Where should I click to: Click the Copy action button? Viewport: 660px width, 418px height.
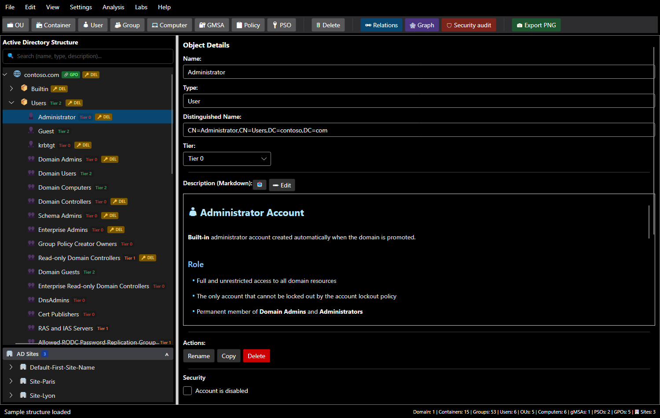tap(229, 356)
